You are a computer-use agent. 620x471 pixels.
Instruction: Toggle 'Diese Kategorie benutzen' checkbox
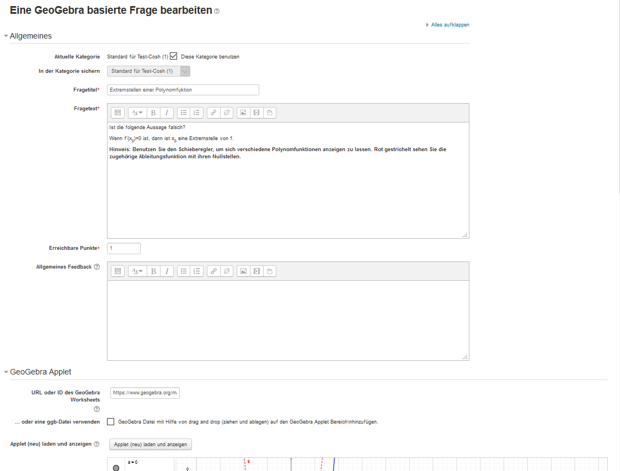tap(174, 56)
